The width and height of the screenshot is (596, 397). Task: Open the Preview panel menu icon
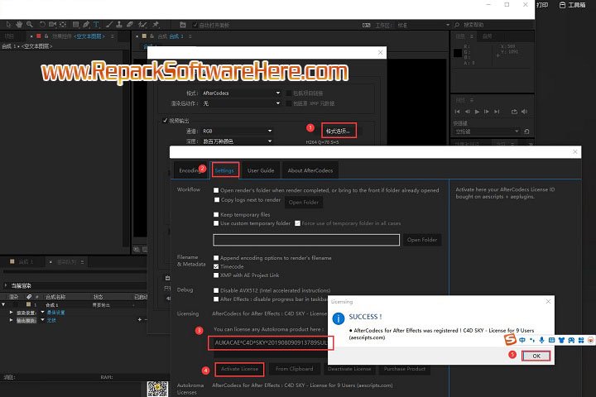pos(472,100)
